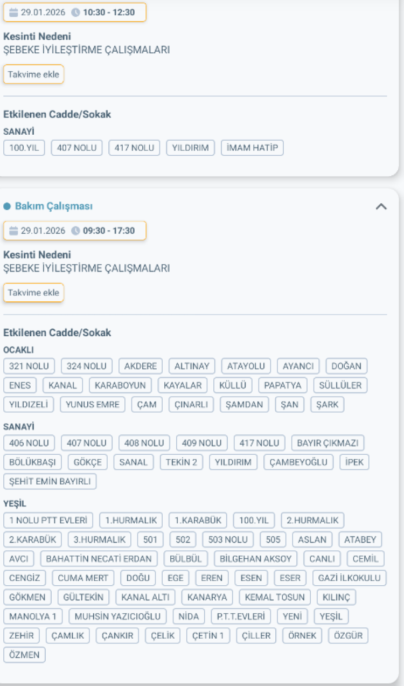Select the İMAM HATİP street tag
Viewport: 404px width, 686px height.
coord(252,148)
